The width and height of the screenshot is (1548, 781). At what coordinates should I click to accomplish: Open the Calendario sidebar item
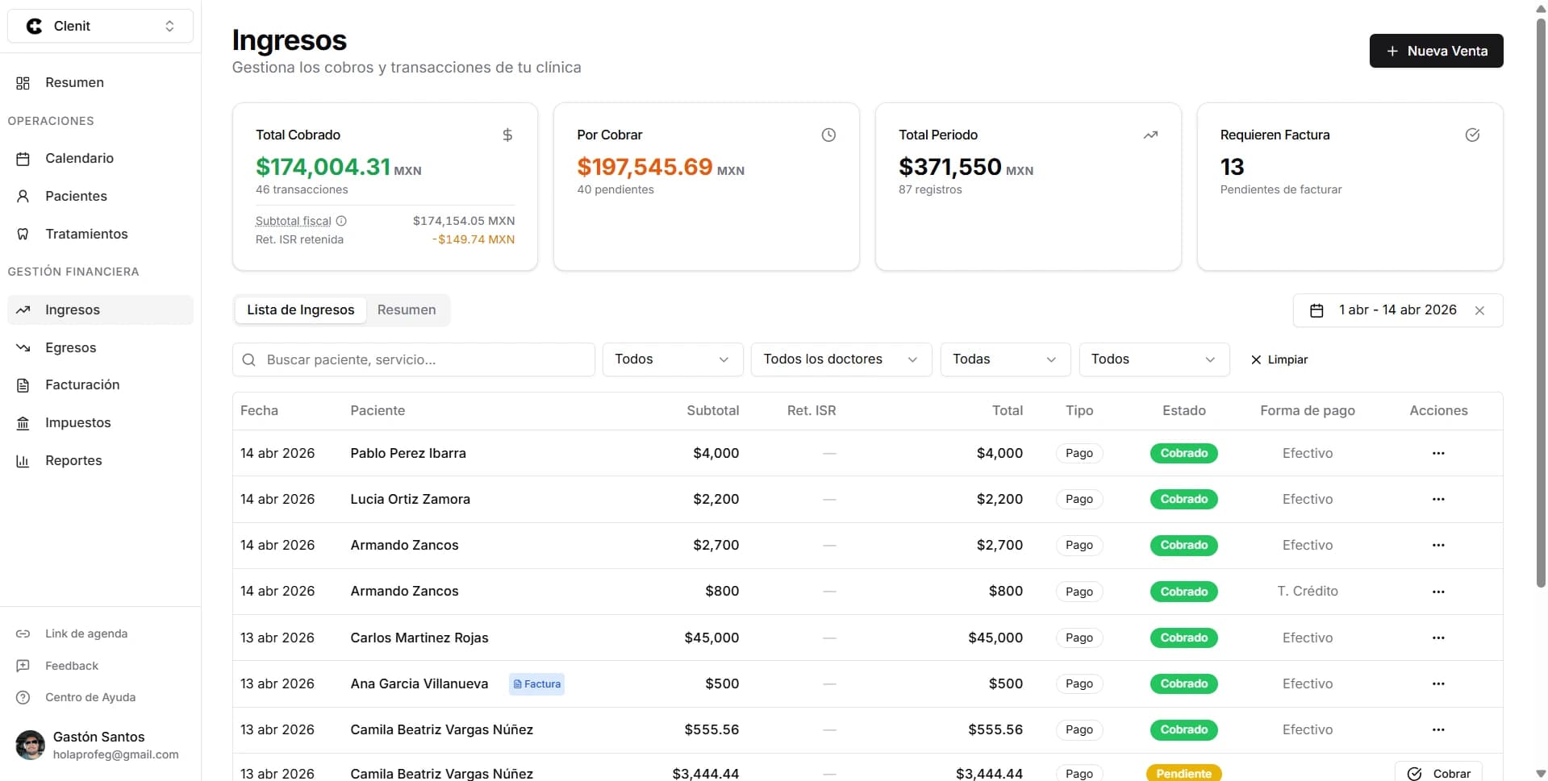(100, 158)
